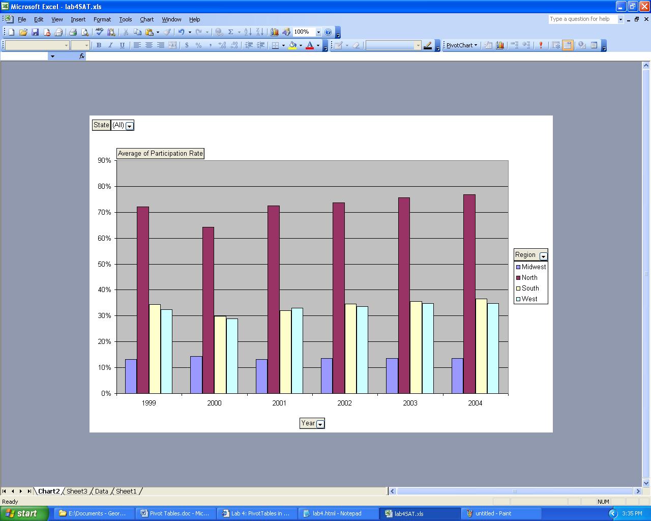The width and height of the screenshot is (651, 521).
Task: Expand the Year field dropdown
Action: tap(320, 423)
